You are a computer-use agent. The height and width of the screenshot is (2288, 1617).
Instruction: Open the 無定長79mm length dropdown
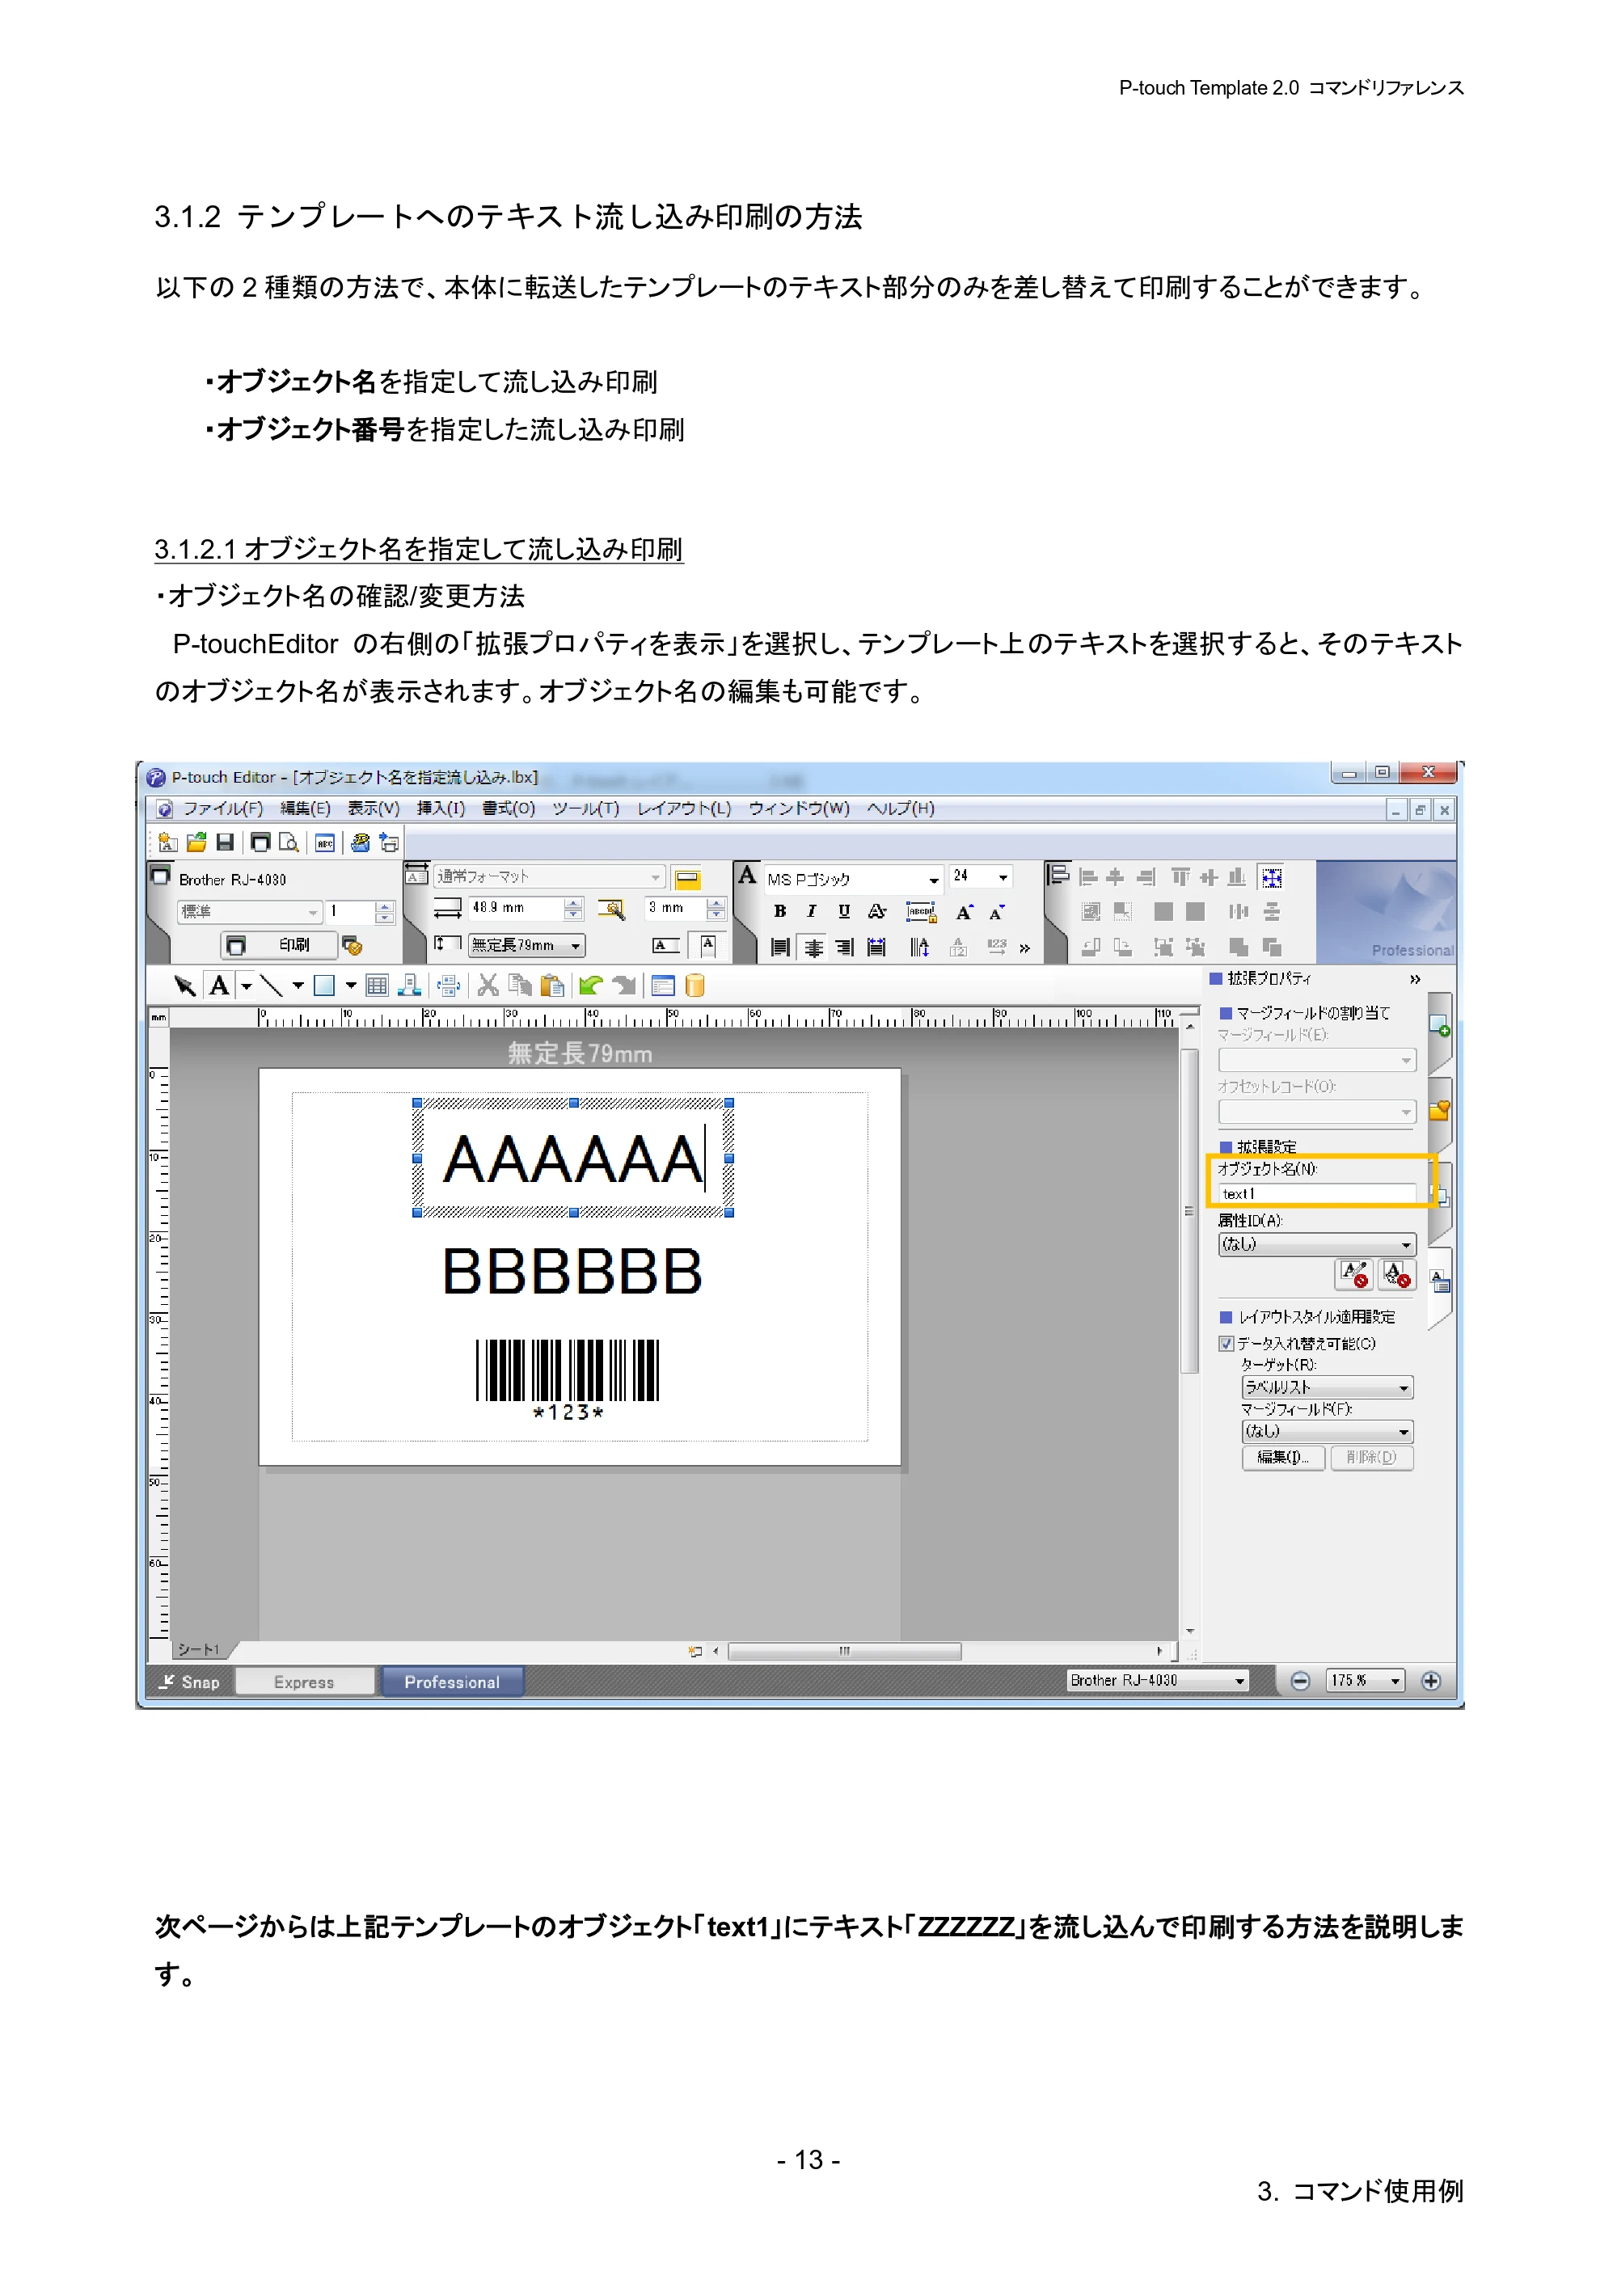tap(576, 946)
